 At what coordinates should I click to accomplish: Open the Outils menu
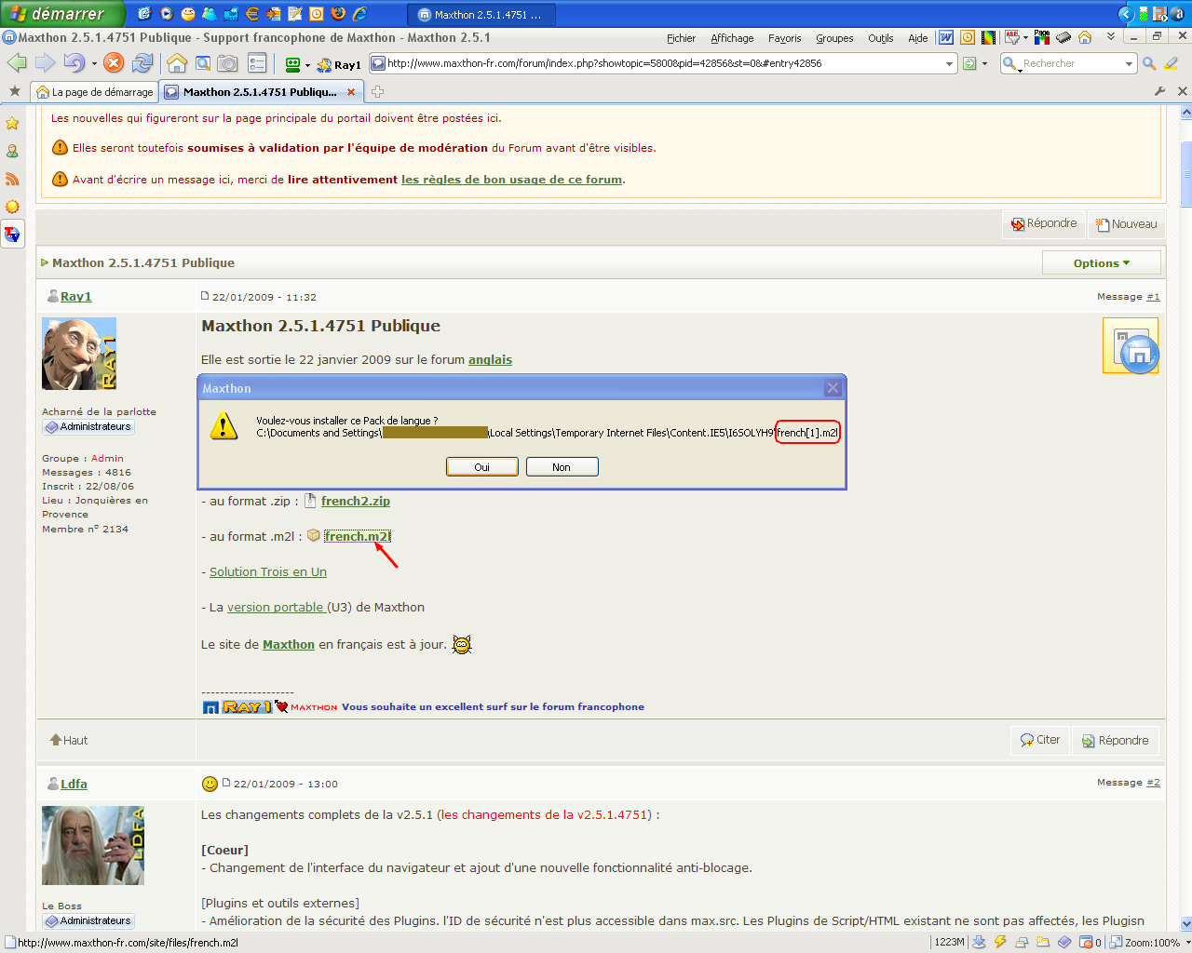point(880,38)
